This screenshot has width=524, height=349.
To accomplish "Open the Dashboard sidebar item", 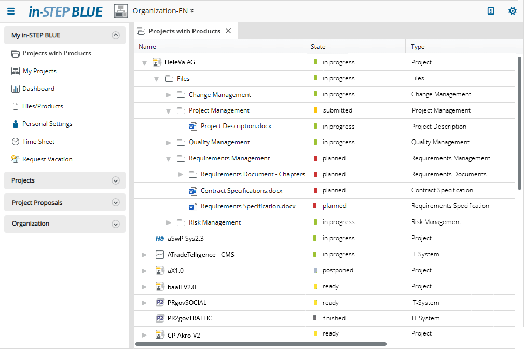I will point(38,89).
